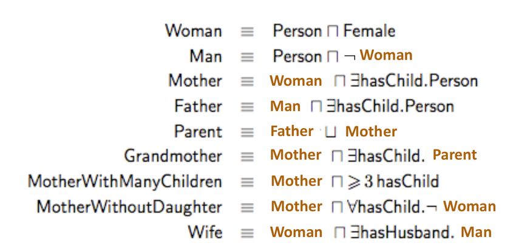
Task: Click the Mother concept name on left
Action: [195, 81]
